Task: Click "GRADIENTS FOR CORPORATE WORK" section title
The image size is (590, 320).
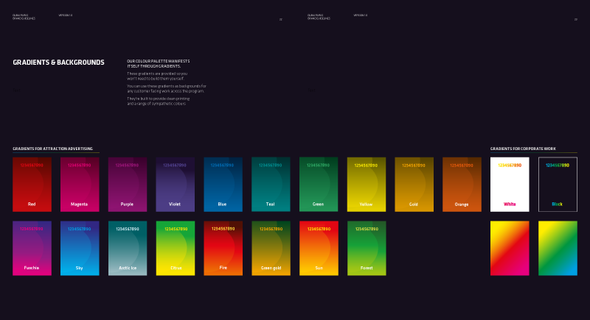Action: tap(523, 149)
